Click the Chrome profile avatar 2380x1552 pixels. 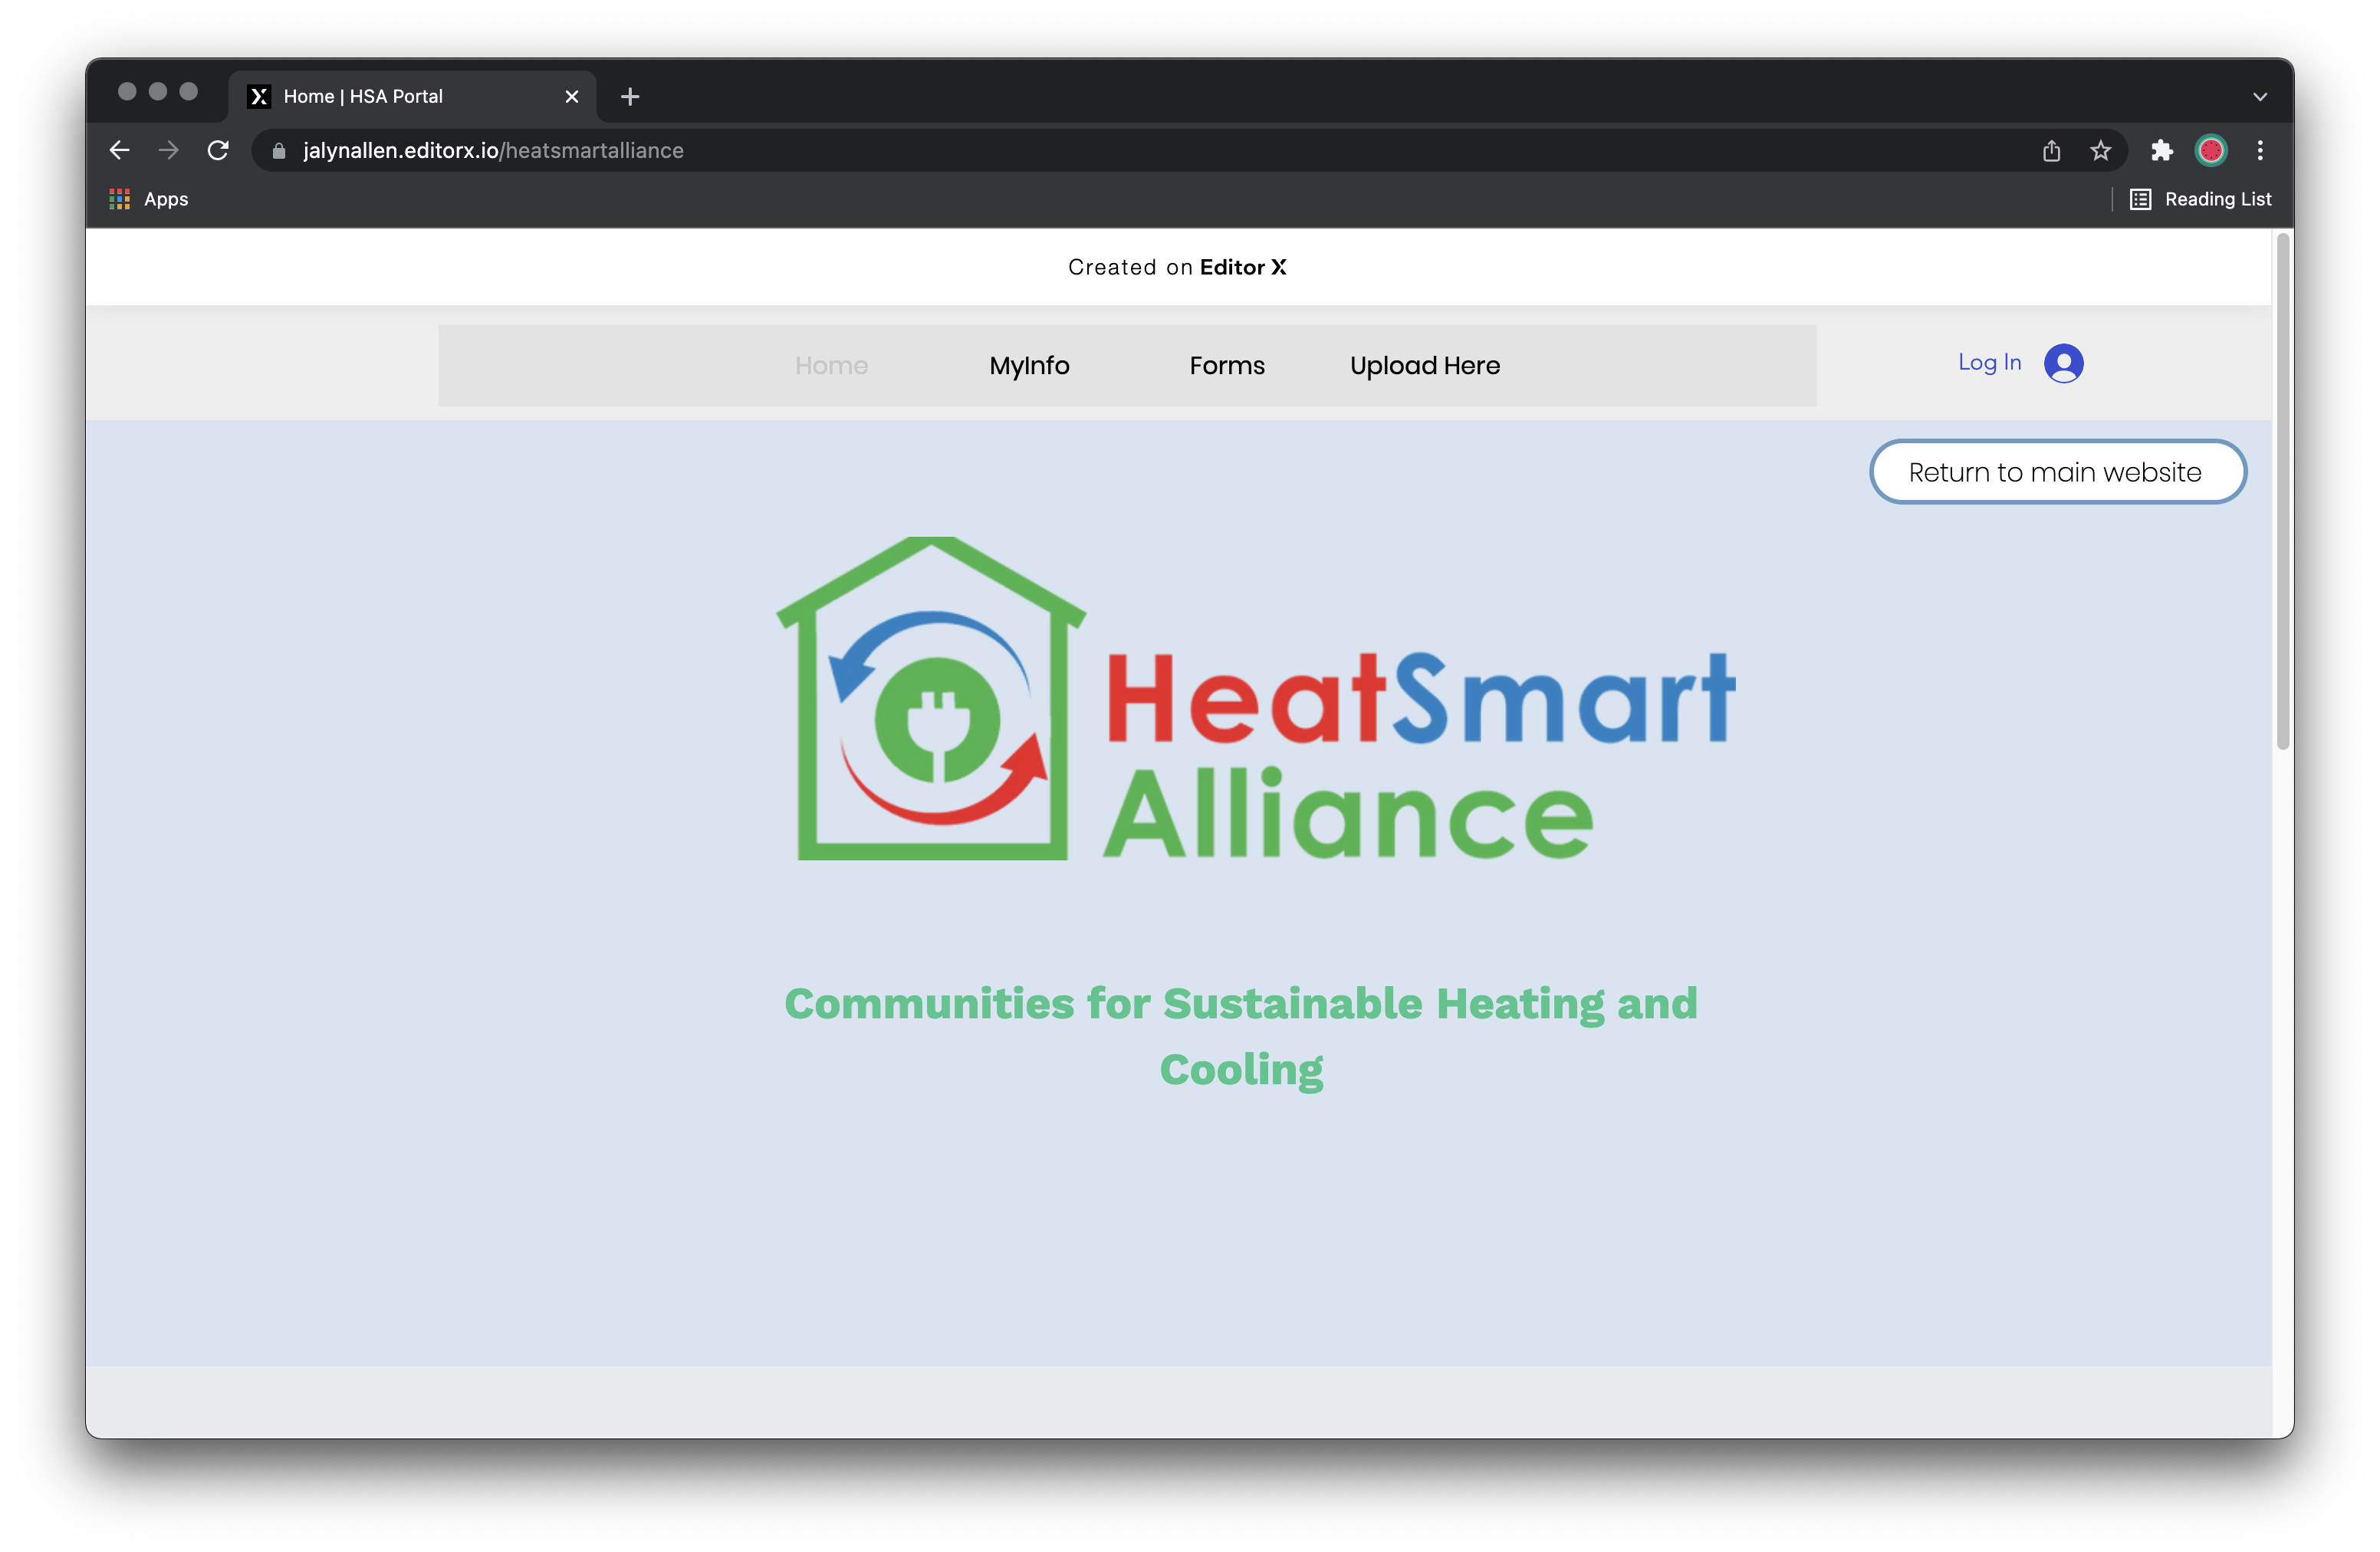2210,150
